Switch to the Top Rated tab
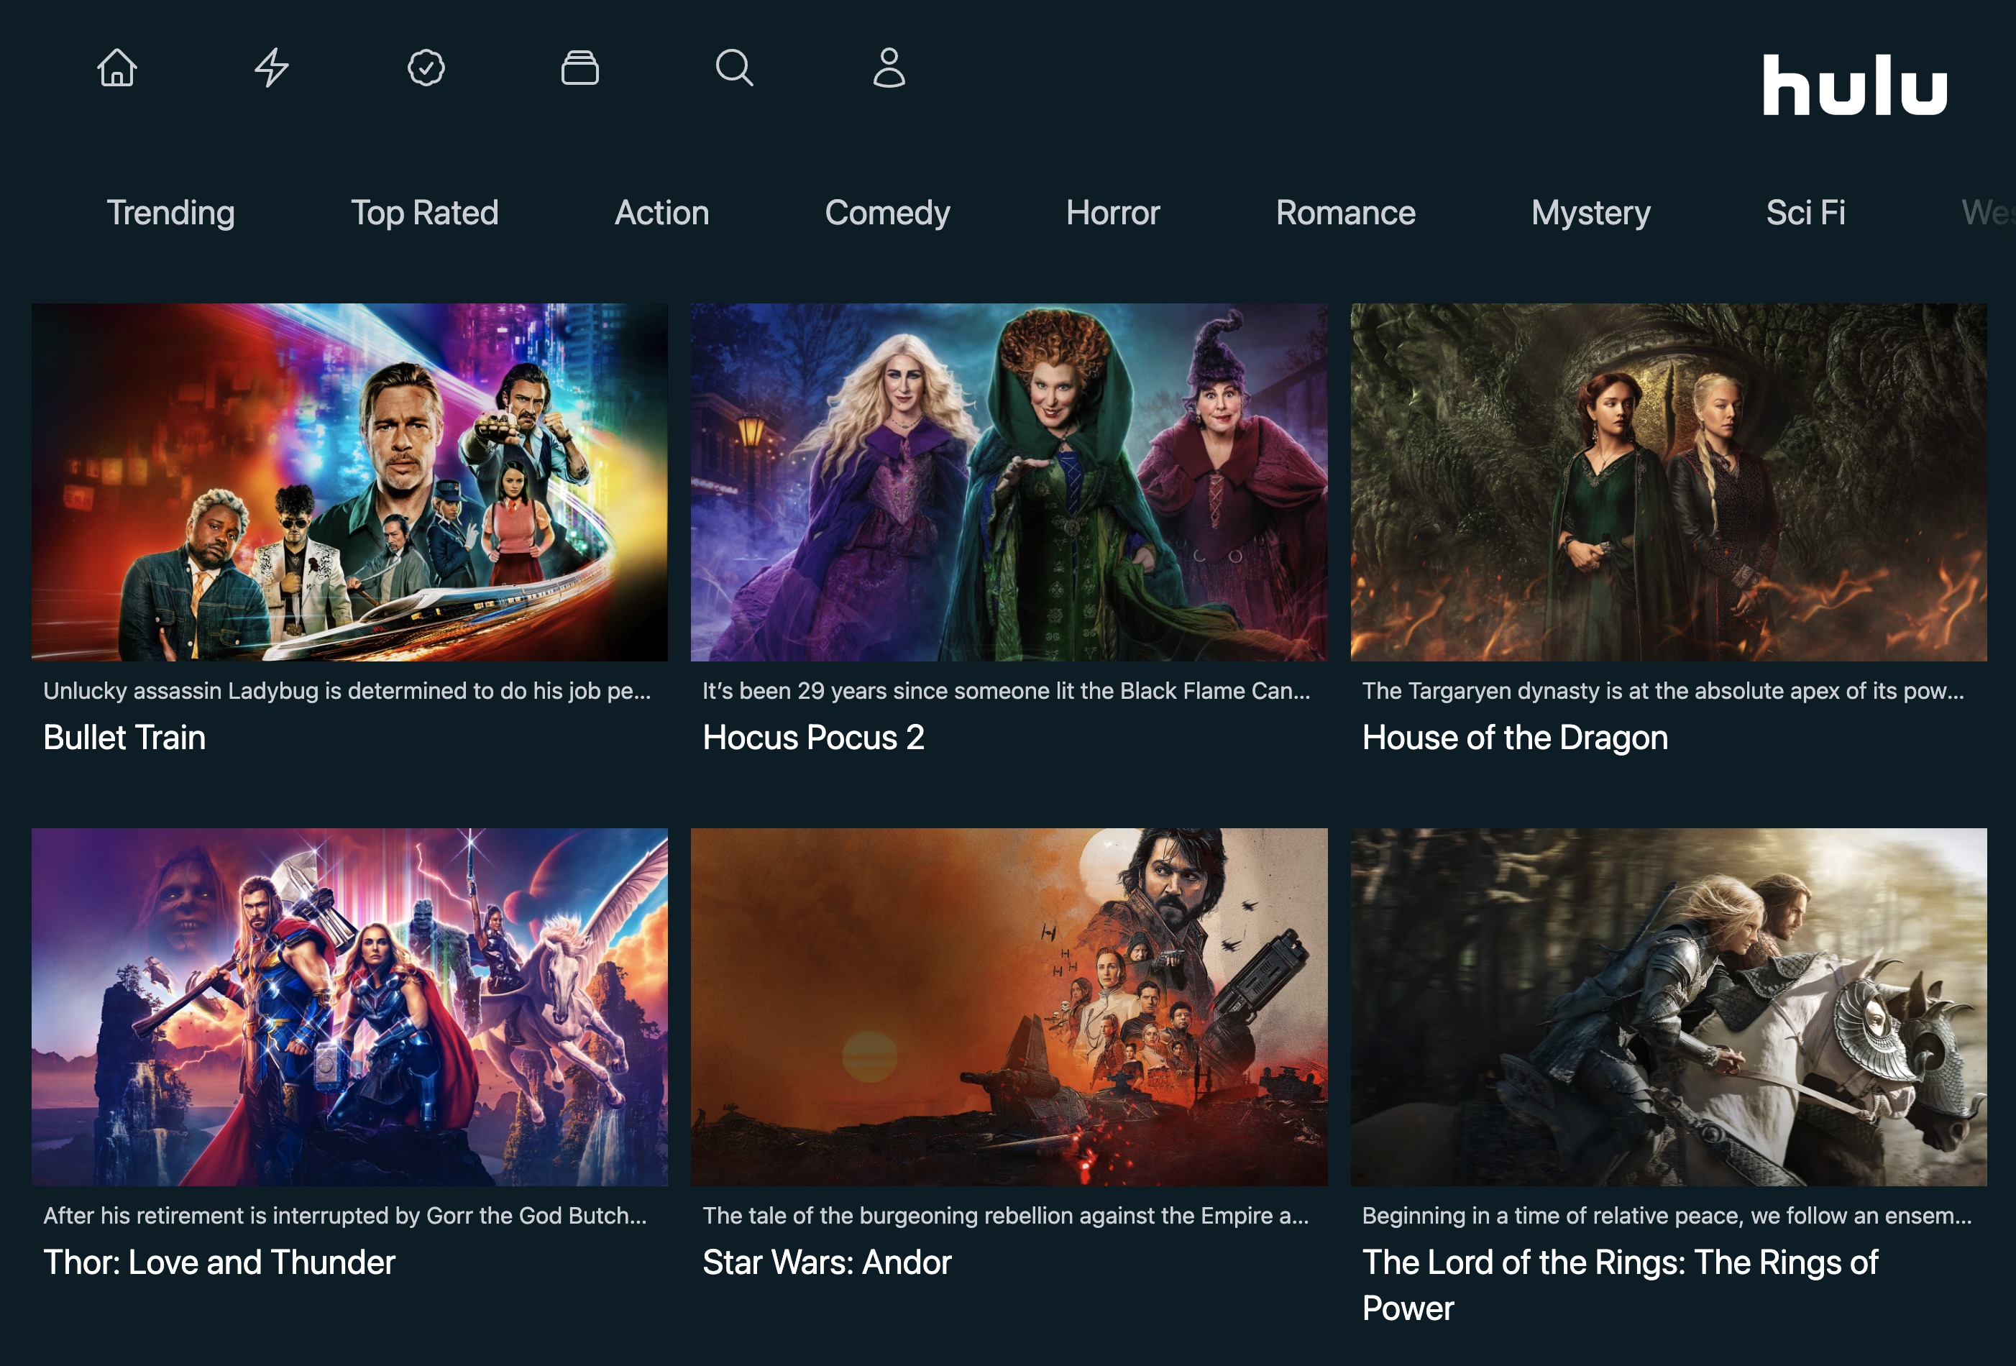Viewport: 2016px width, 1366px height. pos(425,213)
